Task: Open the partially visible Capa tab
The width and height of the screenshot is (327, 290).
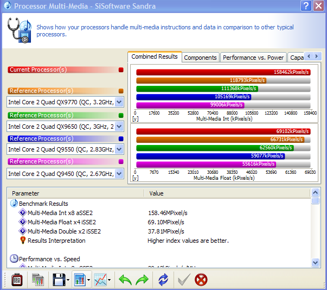Action: 296,58
